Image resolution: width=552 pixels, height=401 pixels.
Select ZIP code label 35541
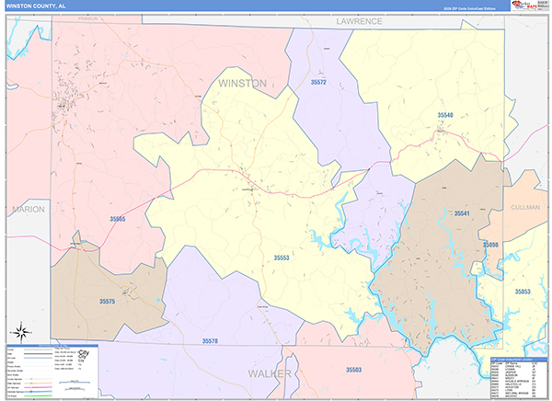(x=462, y=213)
